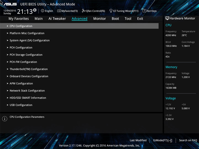Select APM Configuration entry

click(x=21, y=84)
